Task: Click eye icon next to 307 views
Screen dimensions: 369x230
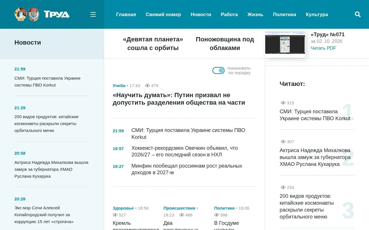Action: tap(283, 142)
